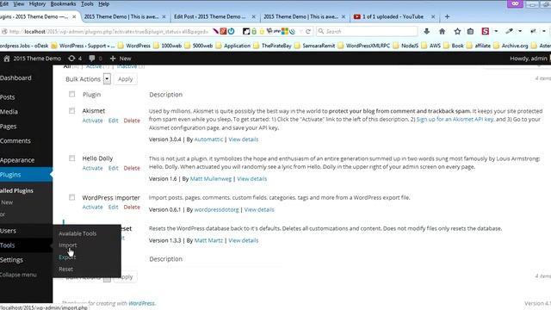Click the blue power icon in address bar

coord(232,31)
